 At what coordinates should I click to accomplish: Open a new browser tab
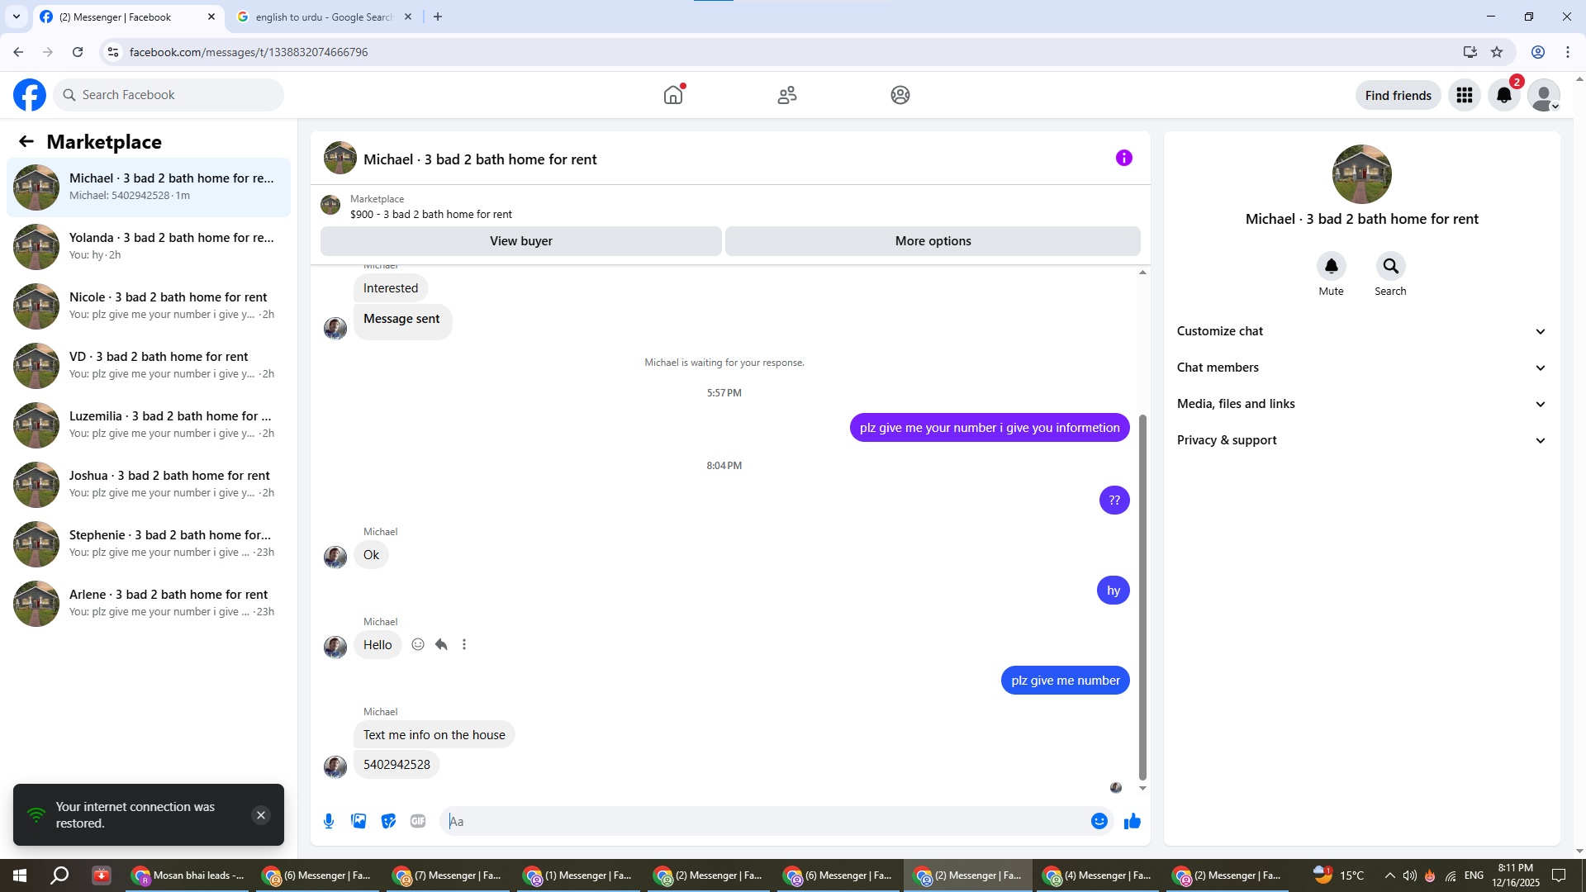point(438,17)
